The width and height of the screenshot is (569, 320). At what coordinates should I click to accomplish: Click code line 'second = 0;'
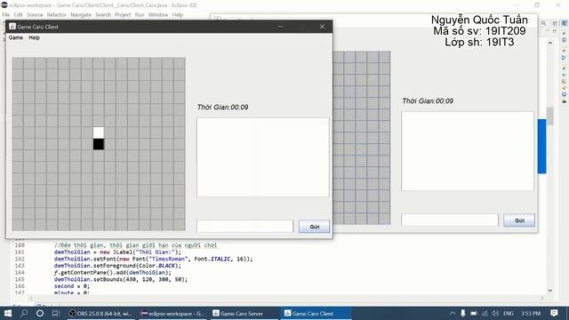tap(72, 286)
